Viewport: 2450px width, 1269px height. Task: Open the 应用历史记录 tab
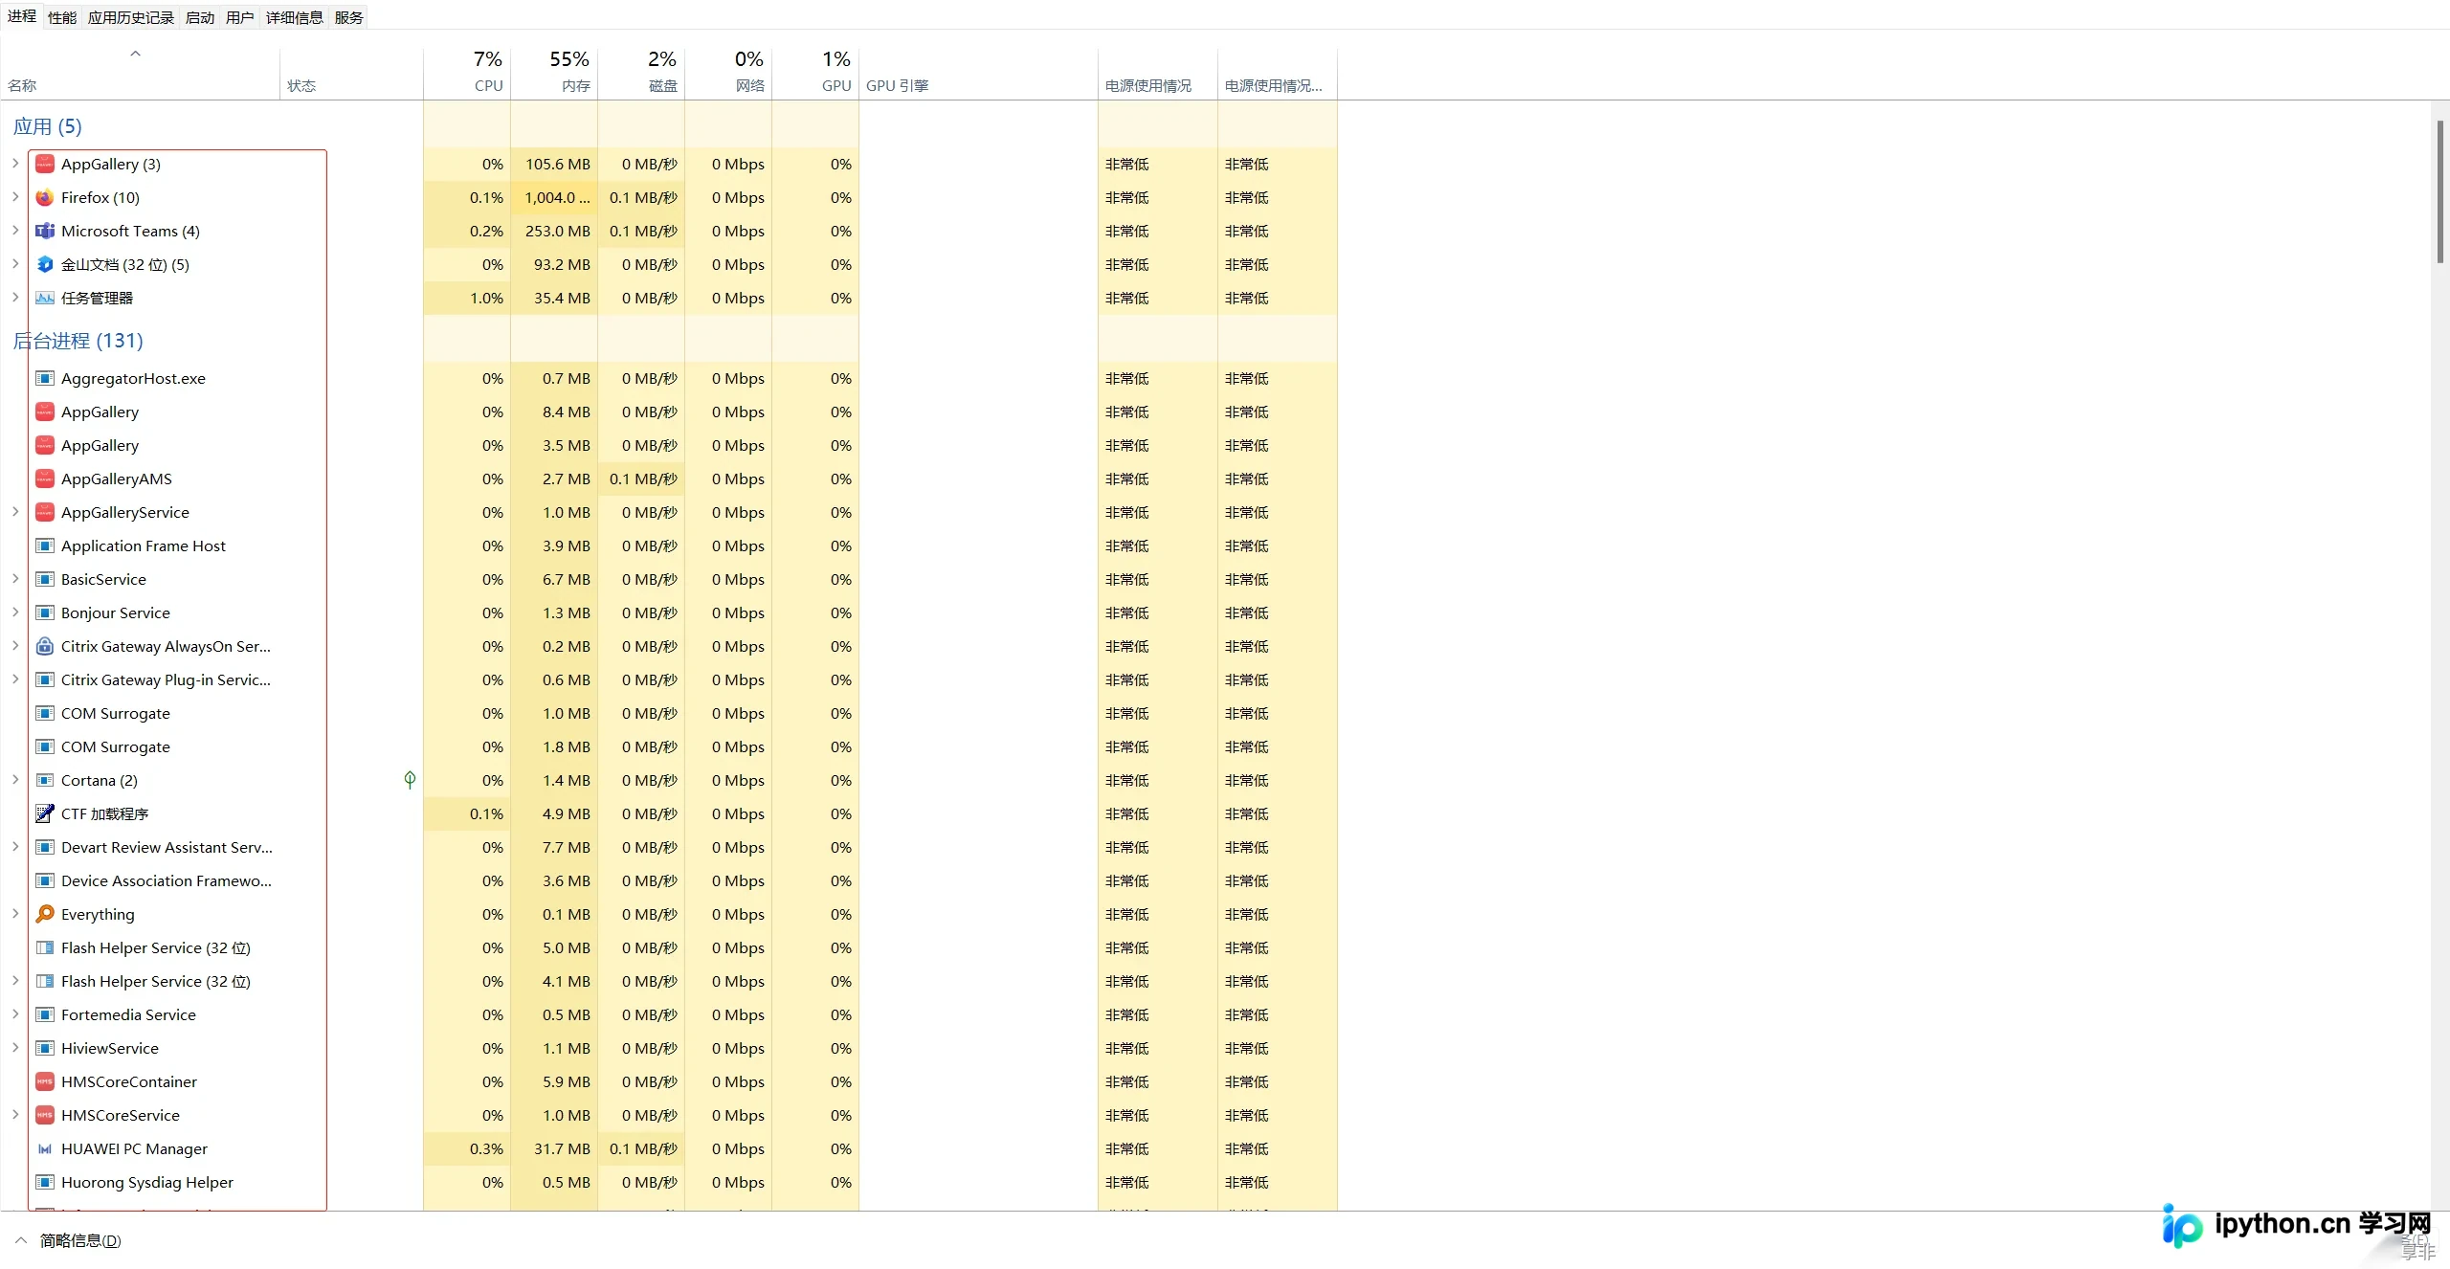tap(131, 18)
